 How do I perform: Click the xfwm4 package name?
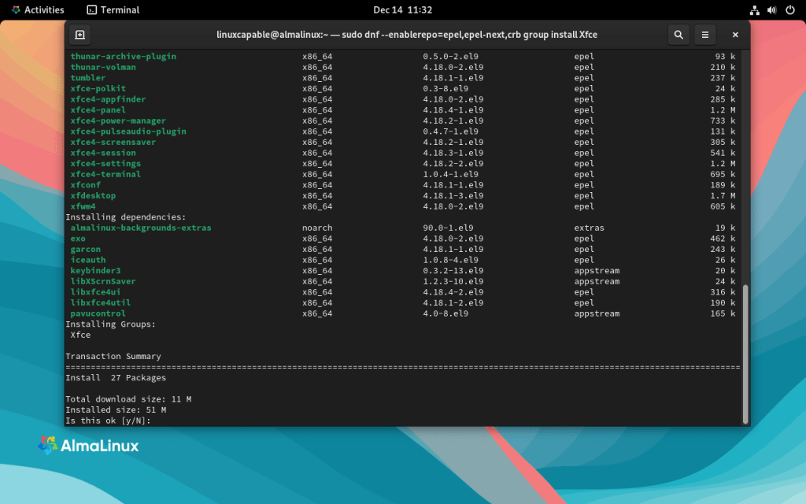click(x=83, y=206)
